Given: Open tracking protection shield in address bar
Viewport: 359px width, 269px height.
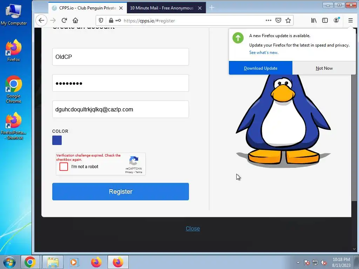Looking at the screenshot, I should 101,21.
